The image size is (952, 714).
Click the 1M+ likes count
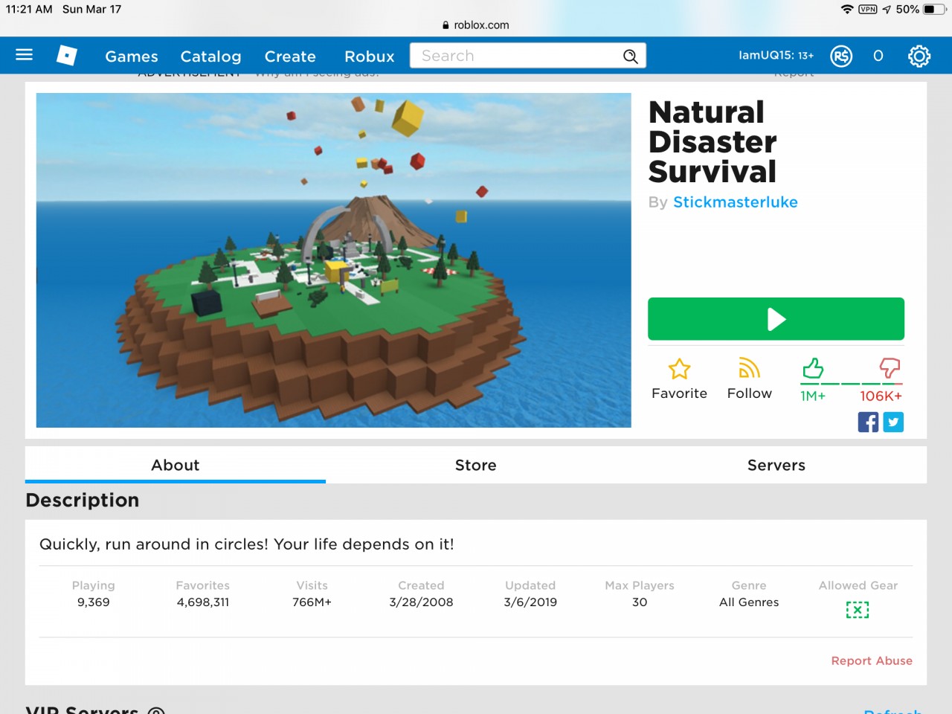tap(813, 396)
